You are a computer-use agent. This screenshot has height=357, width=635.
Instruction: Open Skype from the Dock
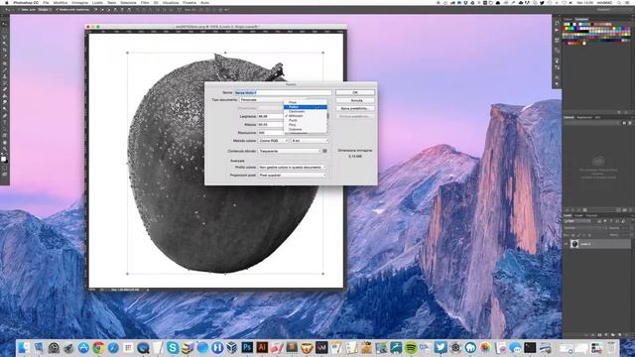coord(173,347)
